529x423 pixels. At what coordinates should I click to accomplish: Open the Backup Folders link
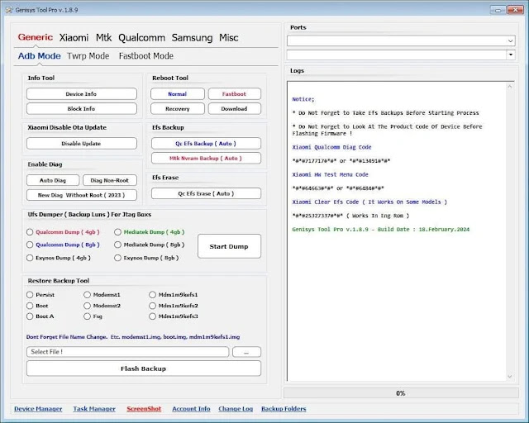284,409
